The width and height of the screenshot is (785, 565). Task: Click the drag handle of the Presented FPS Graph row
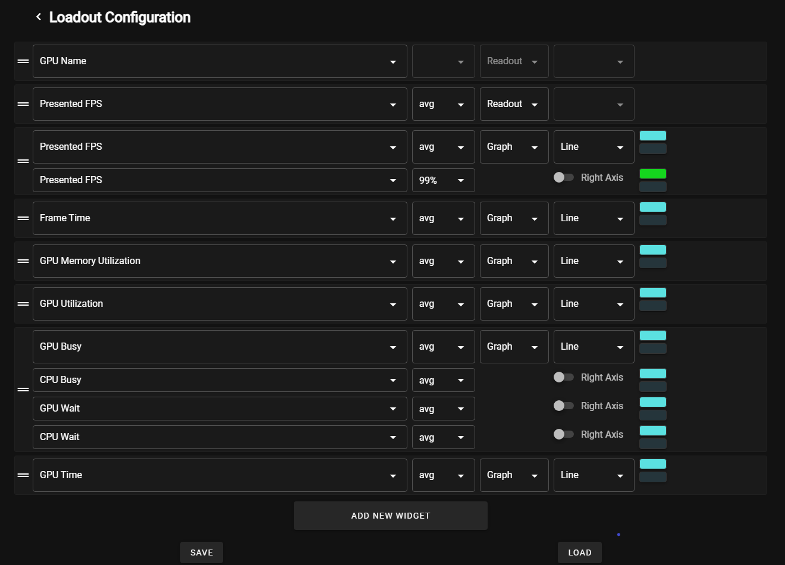click(x=23, y=161)
